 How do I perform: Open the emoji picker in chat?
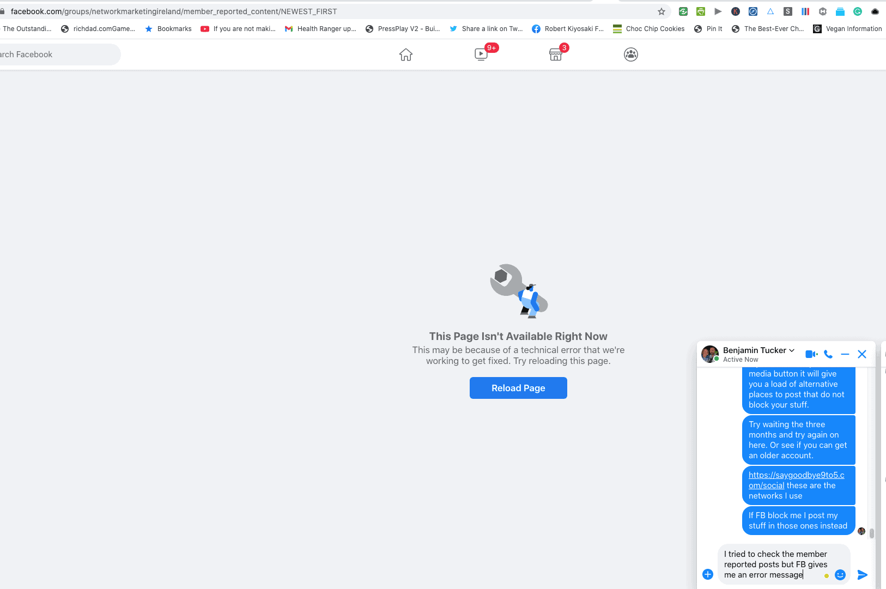coord(840,575)
